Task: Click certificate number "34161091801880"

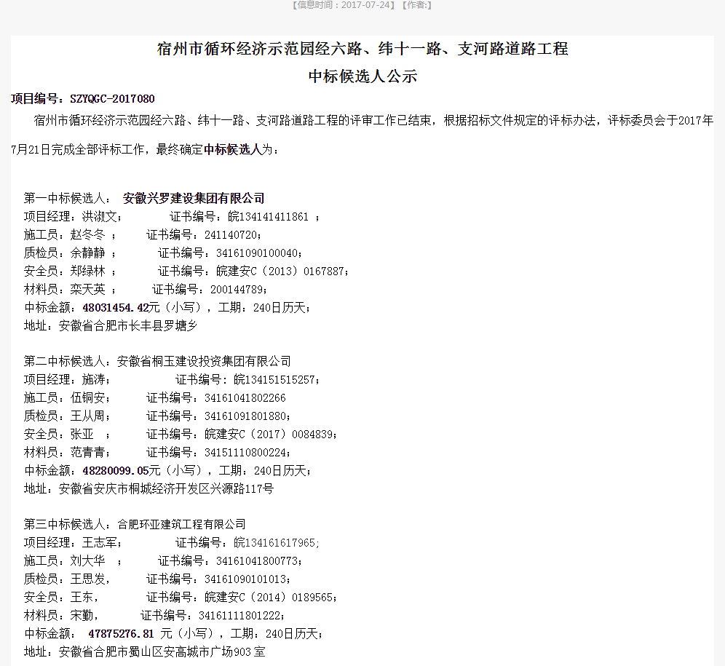Action: coord(245,416)
